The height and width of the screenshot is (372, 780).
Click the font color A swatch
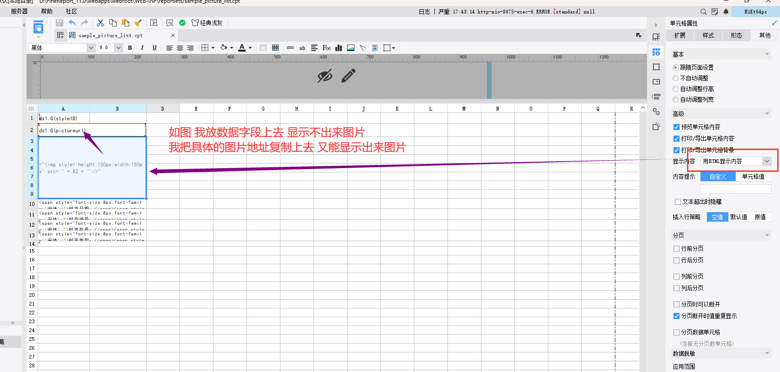click(242, 48)
